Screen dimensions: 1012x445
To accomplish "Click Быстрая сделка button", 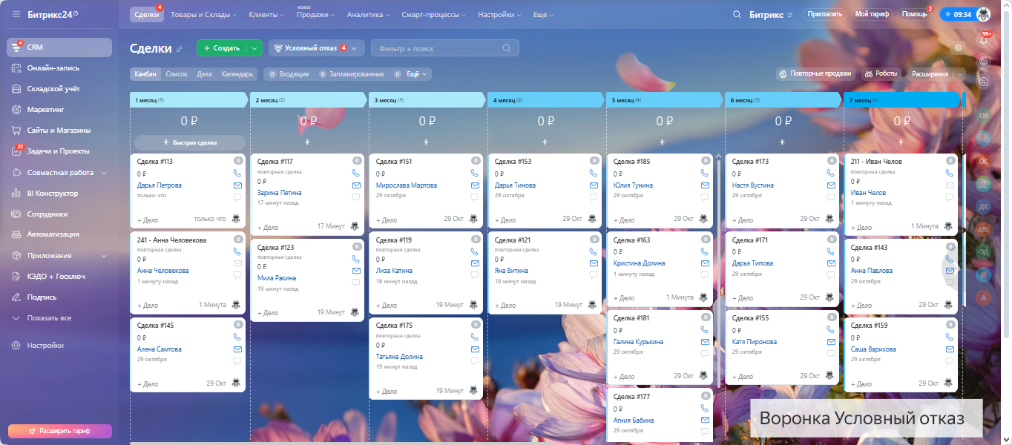I will 190,142.
